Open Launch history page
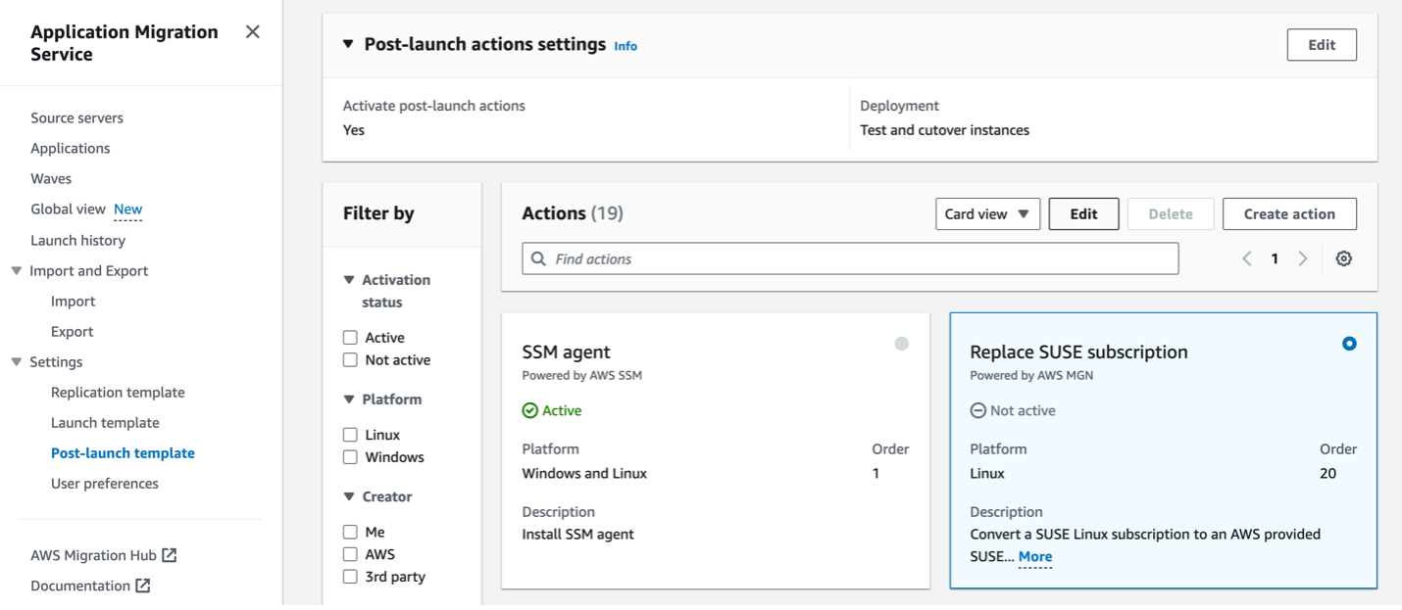 coord(77,240)
